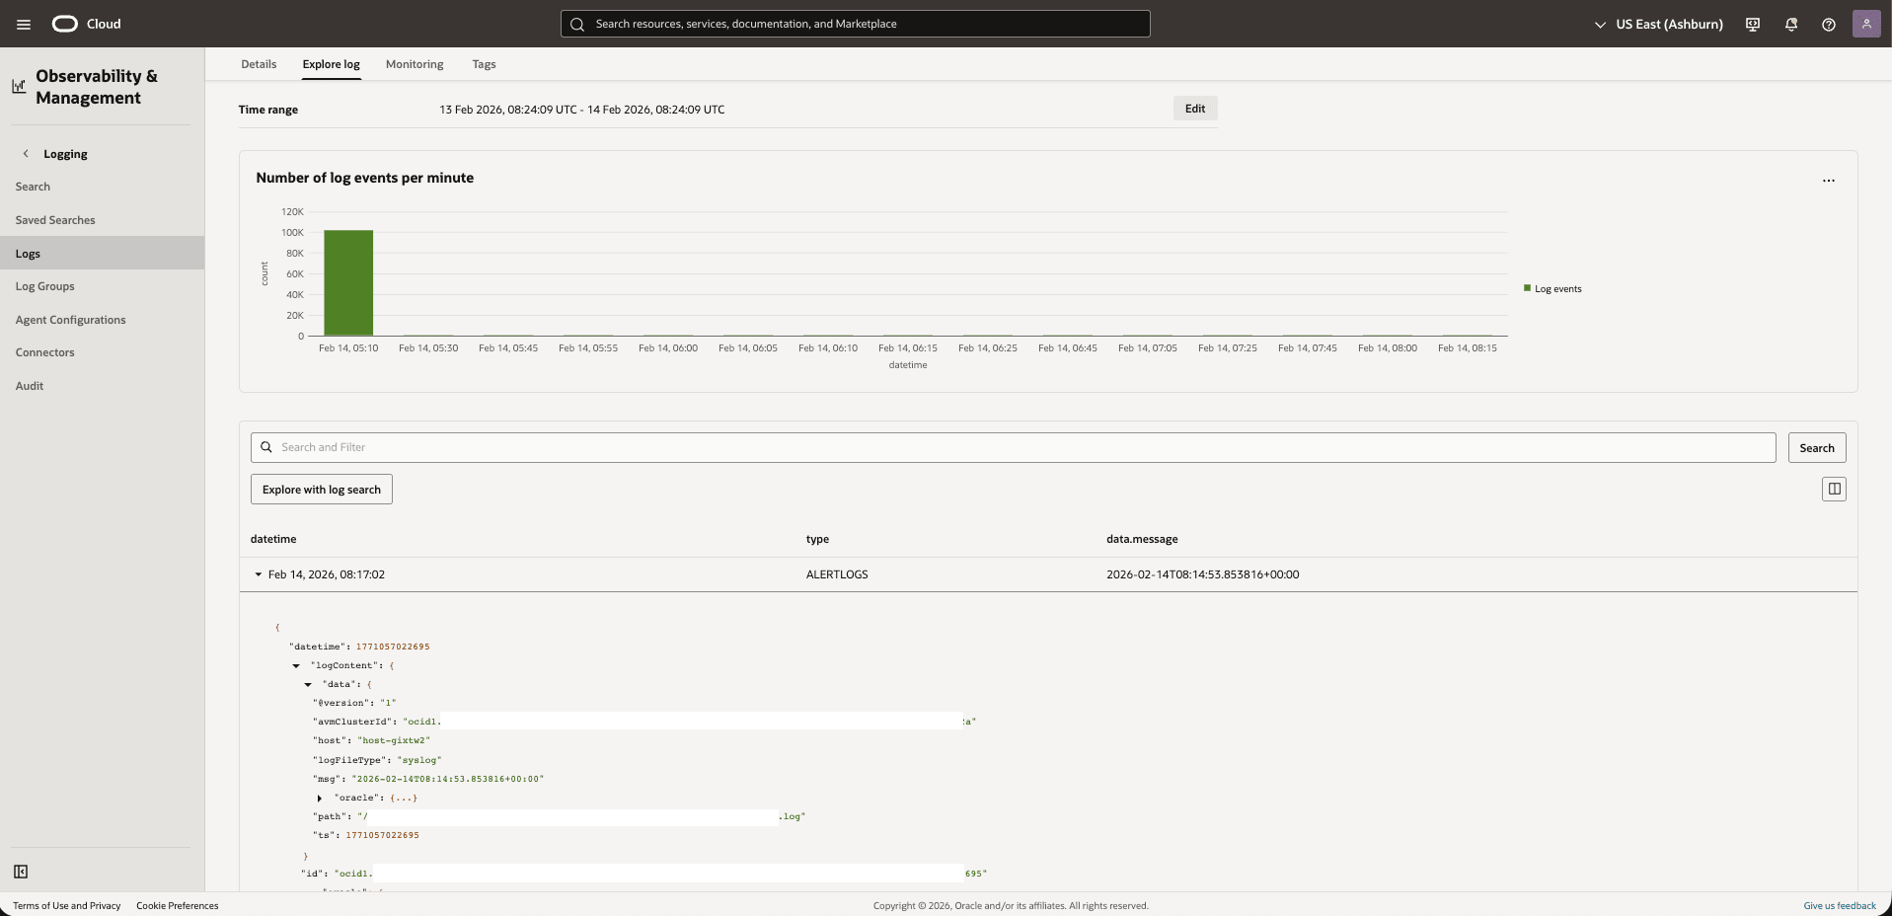Image resolution: width=1892 pixels, height=916 pixels.
Task: Open the chart options ellipsis menu
Action: (x=1829, y=181)
